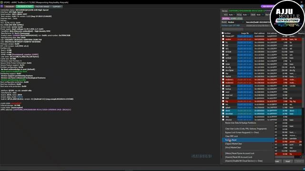Select the GENERAL sub-tab in right panel
Viewport: 305px width, 171px height.
(x=226, y=19)
